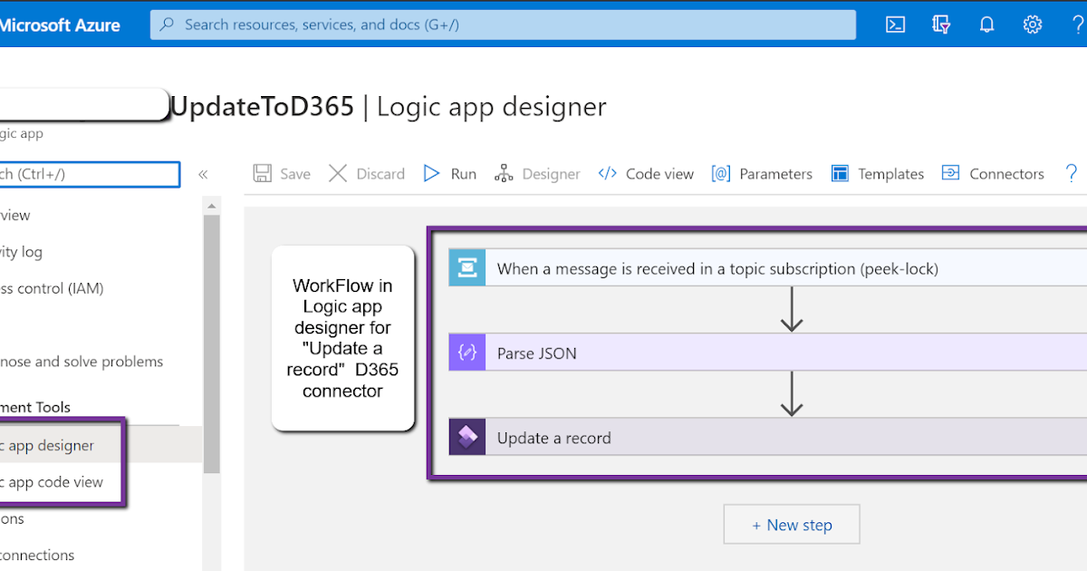The image size is (1087, 571).
Task: Select the Designer view tab
Action: [x=538, y=173]
